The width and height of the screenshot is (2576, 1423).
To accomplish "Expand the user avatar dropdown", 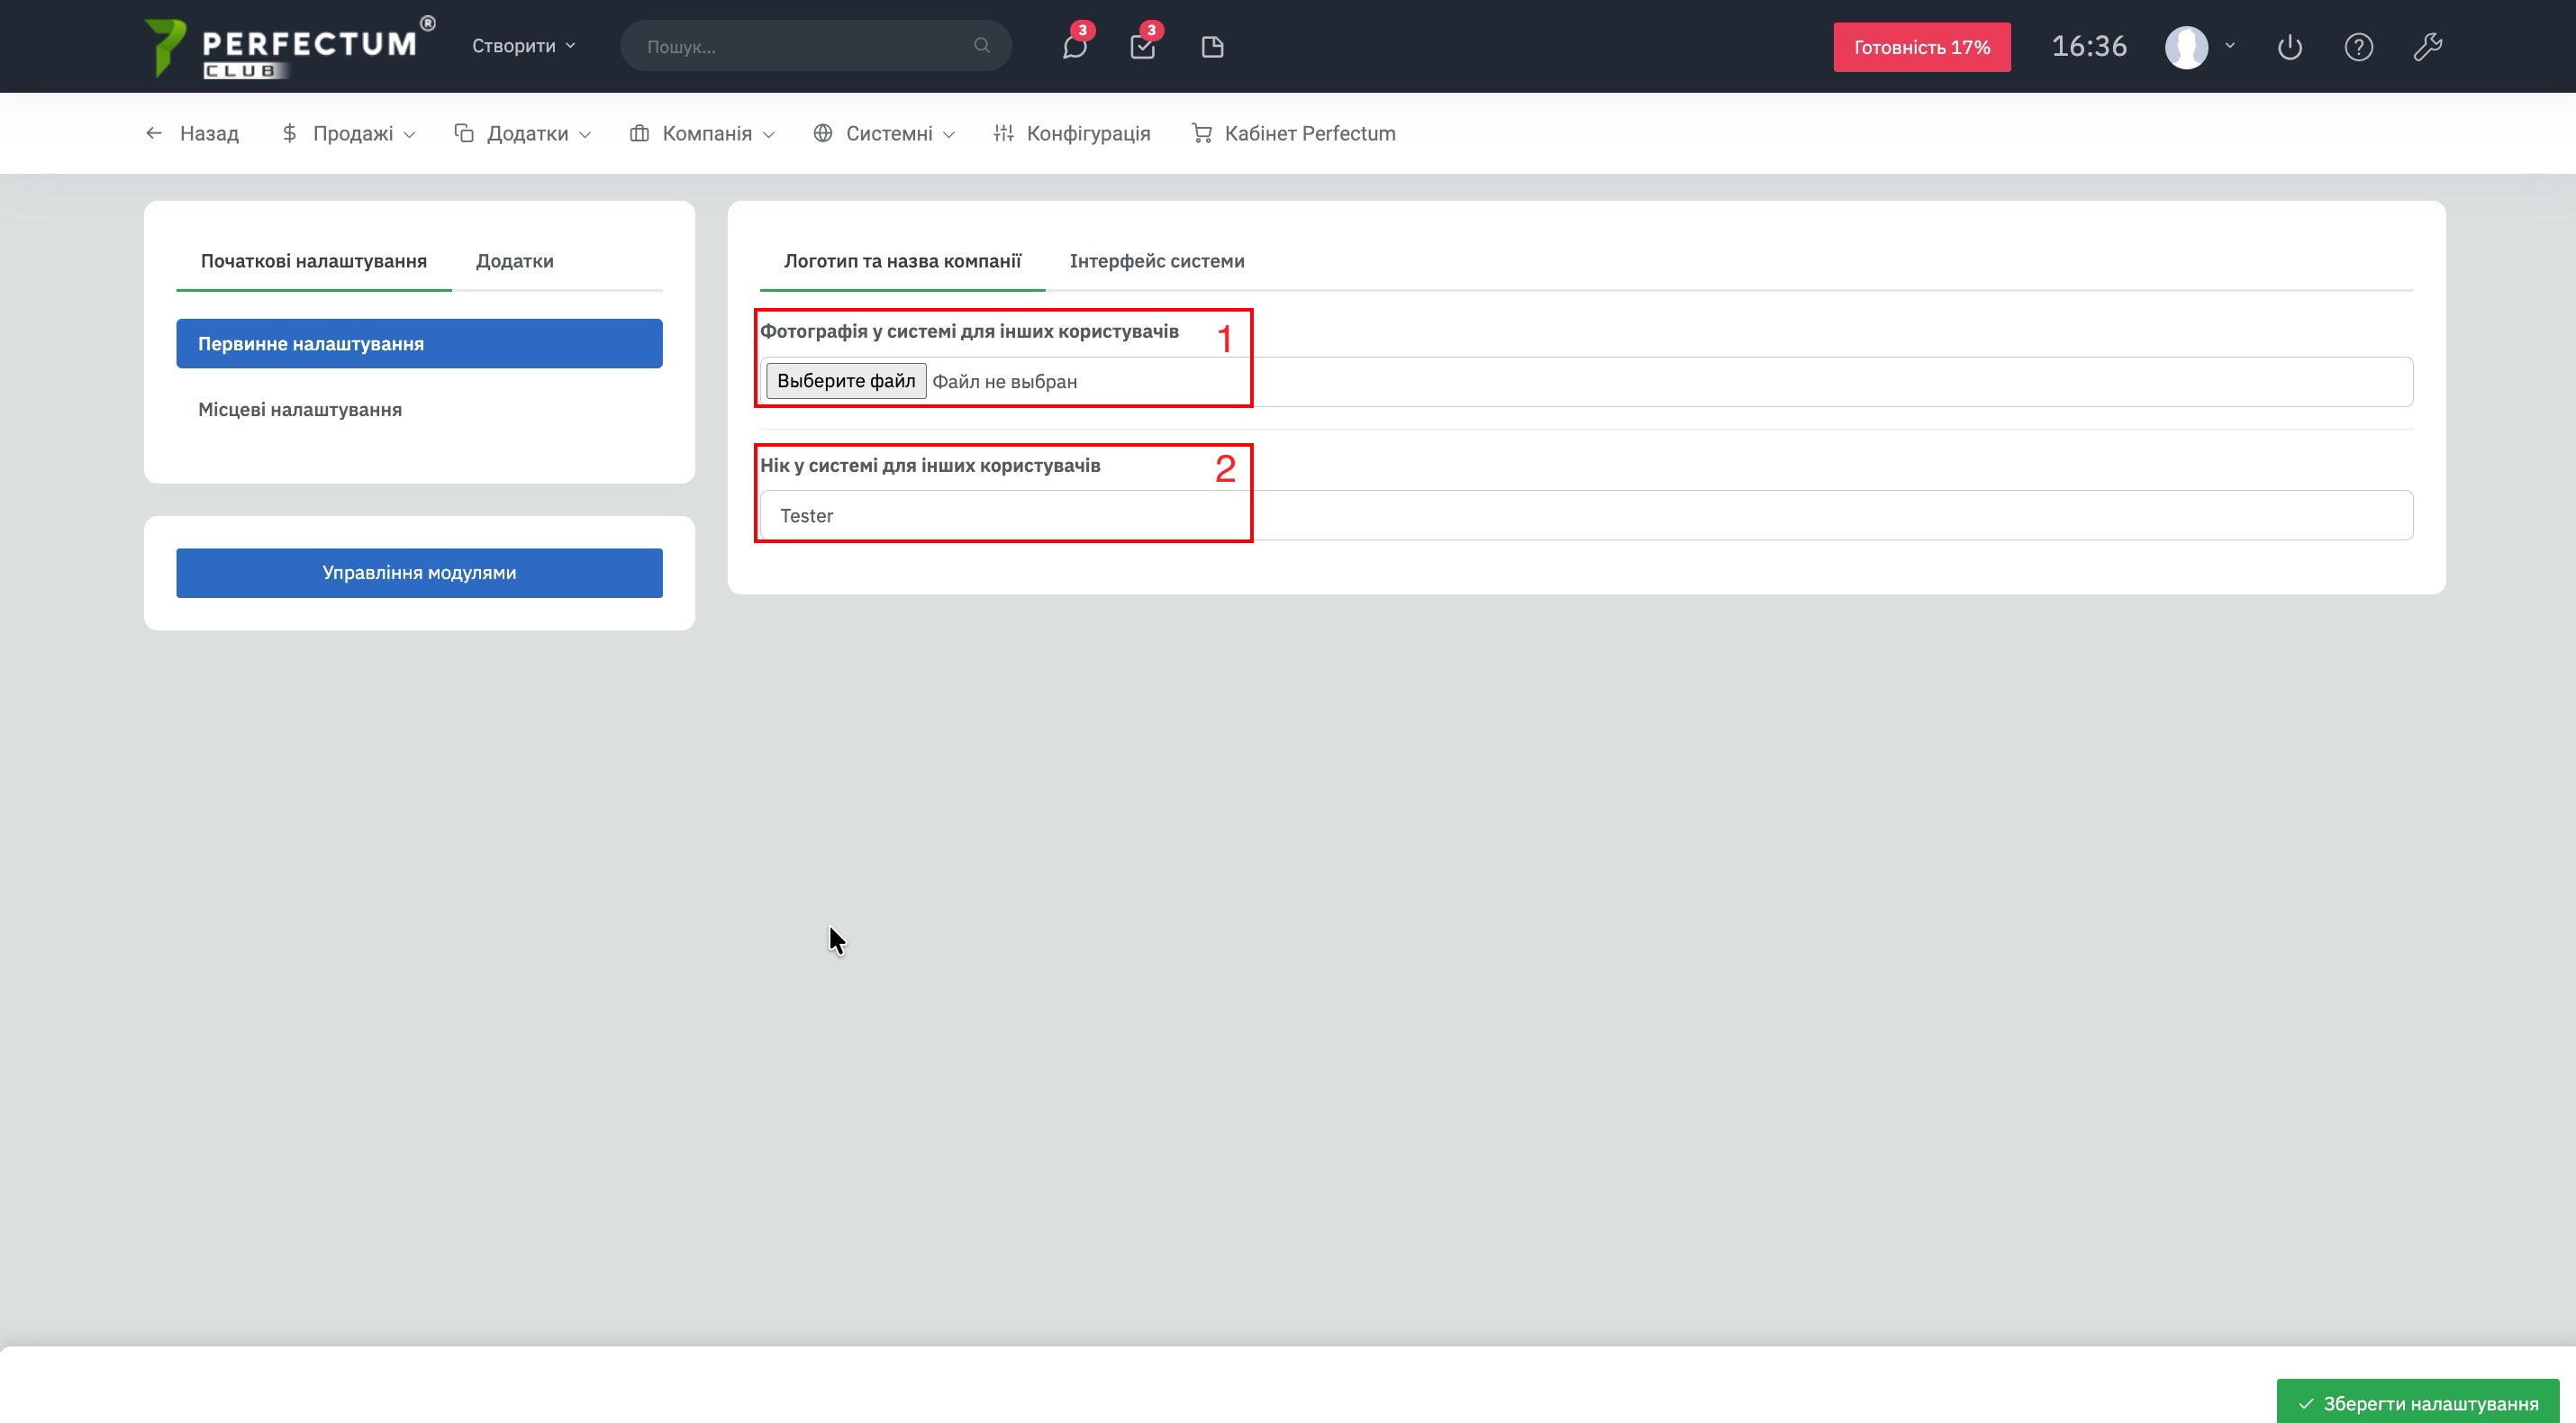I will pyautogui.click(x=2199, y=46).
